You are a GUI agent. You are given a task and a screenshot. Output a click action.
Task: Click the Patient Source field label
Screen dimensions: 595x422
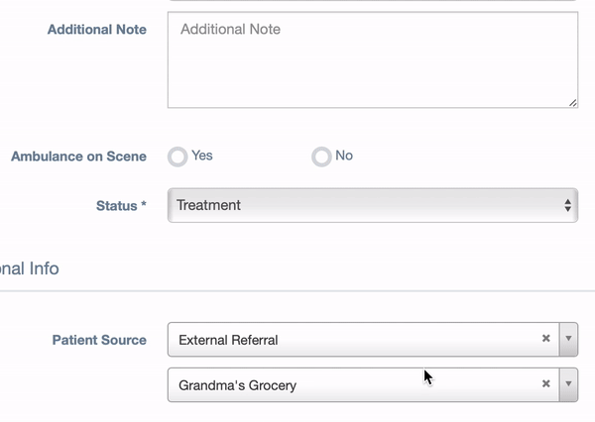(x=99, y=340)
